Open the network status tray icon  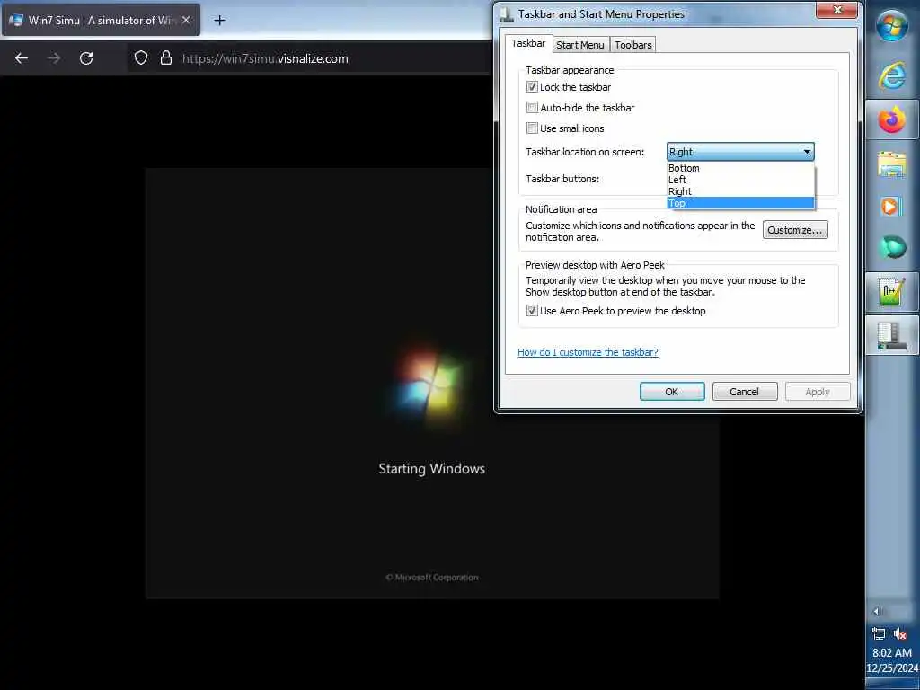click(x=879, y=633)
